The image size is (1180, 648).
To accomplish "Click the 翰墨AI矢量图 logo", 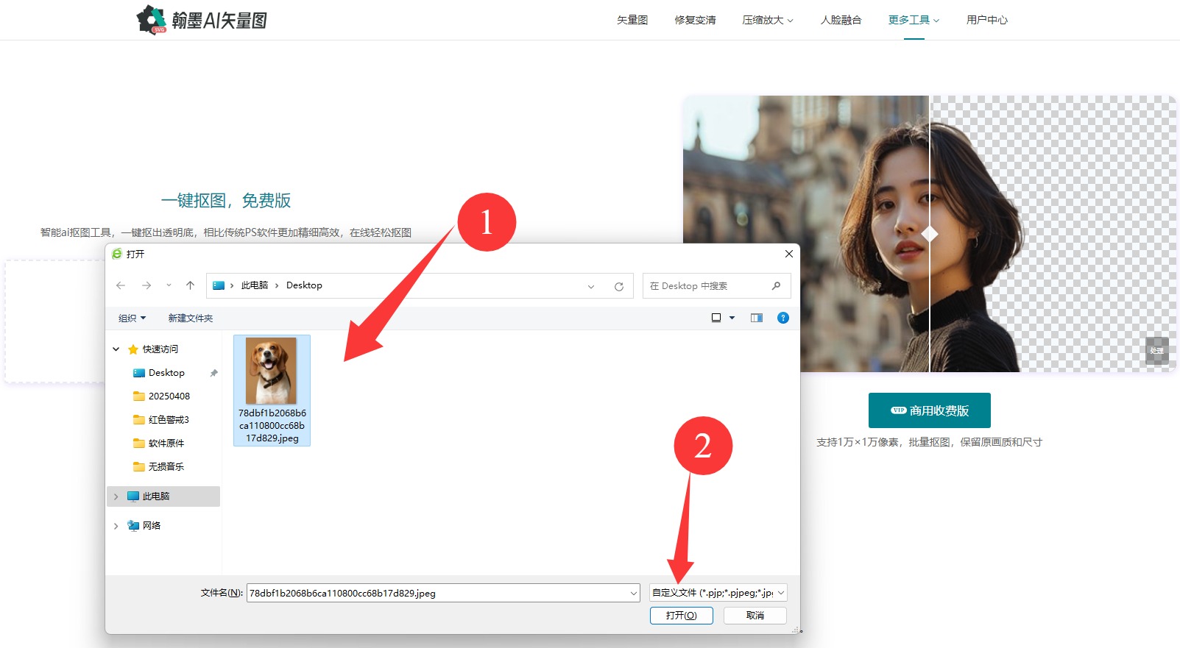I will (202, 20).
